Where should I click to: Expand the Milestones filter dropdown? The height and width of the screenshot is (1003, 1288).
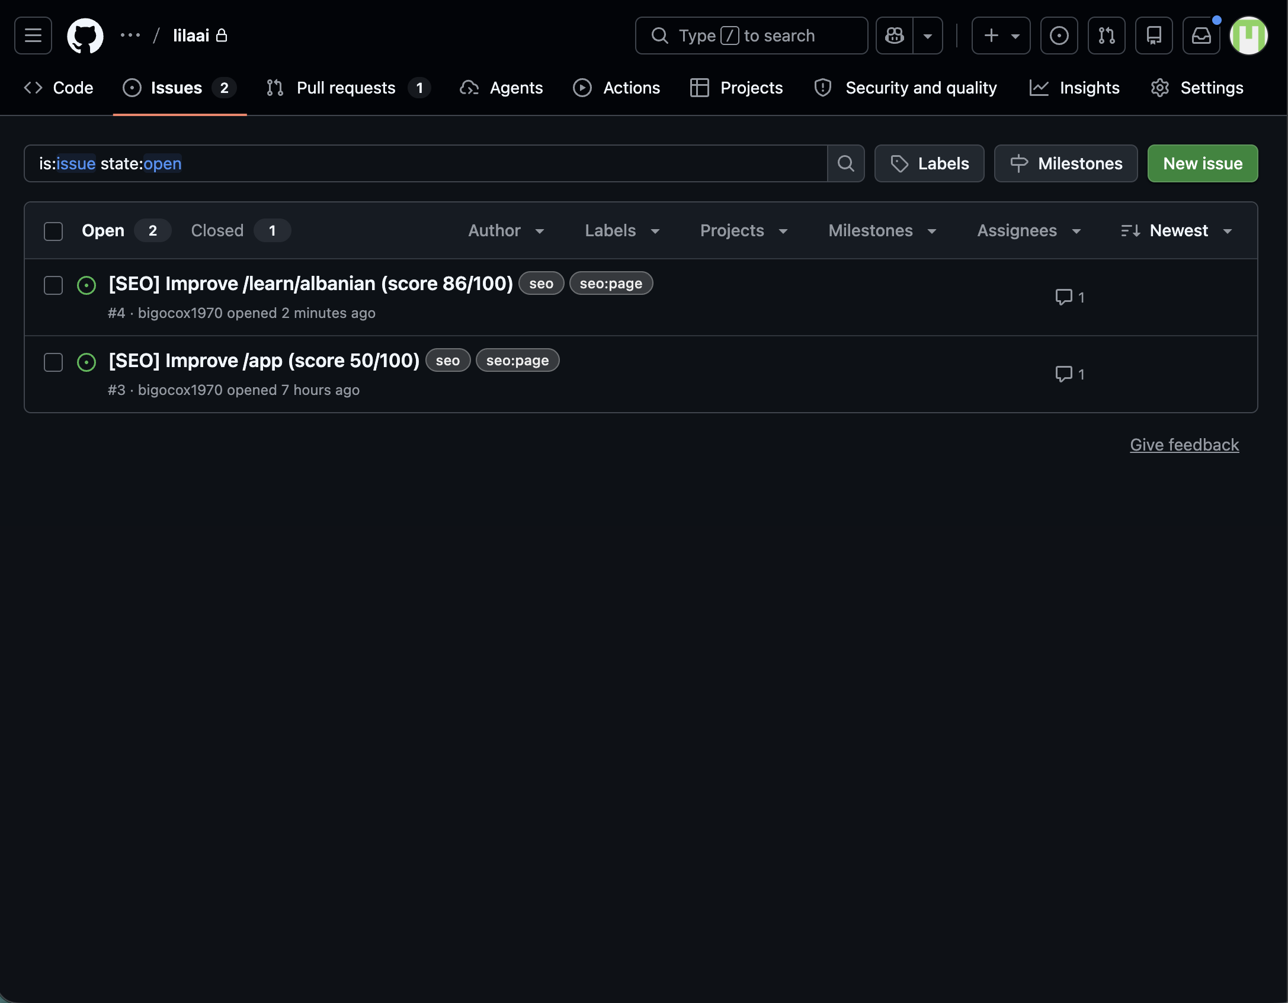click(883, 231)
